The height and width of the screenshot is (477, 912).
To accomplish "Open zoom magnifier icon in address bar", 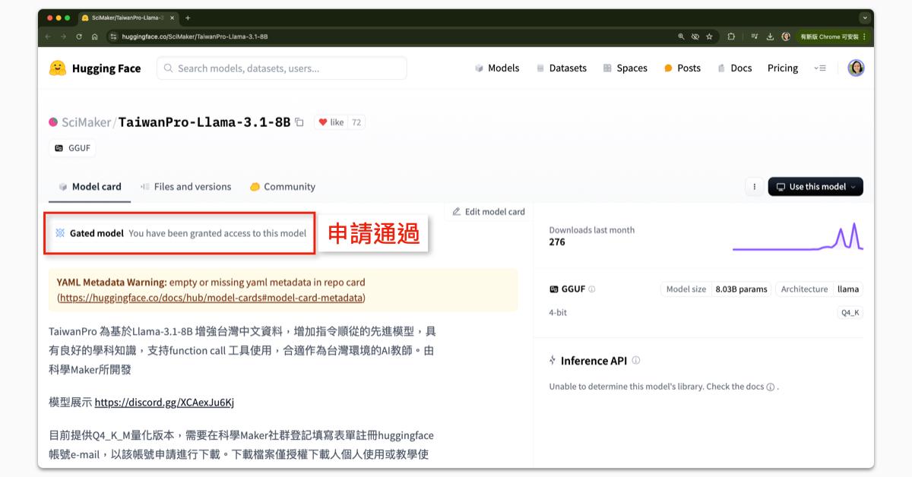I will pyautogui.click(x=681, y=36).
